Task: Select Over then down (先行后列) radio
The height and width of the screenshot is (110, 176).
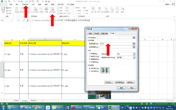Action: (x=90, y=71)
